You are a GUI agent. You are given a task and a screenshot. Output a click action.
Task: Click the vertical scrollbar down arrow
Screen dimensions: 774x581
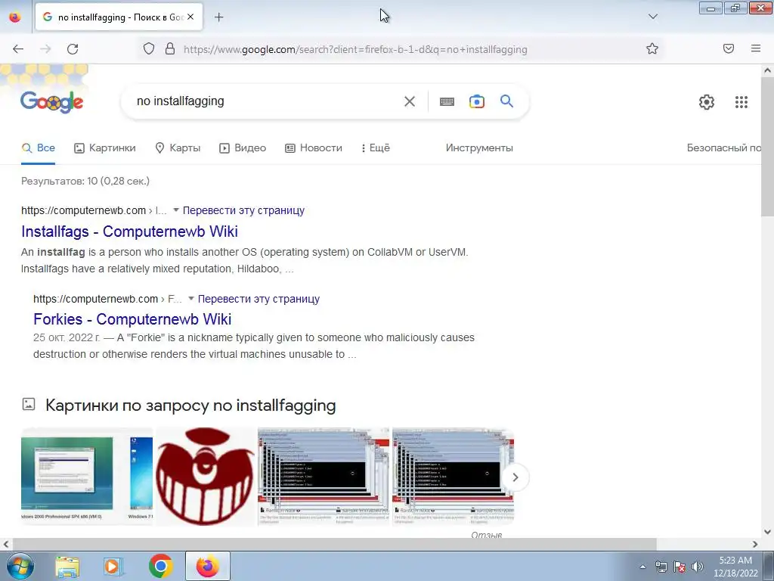pyautogui.click(x=768, y=532)
